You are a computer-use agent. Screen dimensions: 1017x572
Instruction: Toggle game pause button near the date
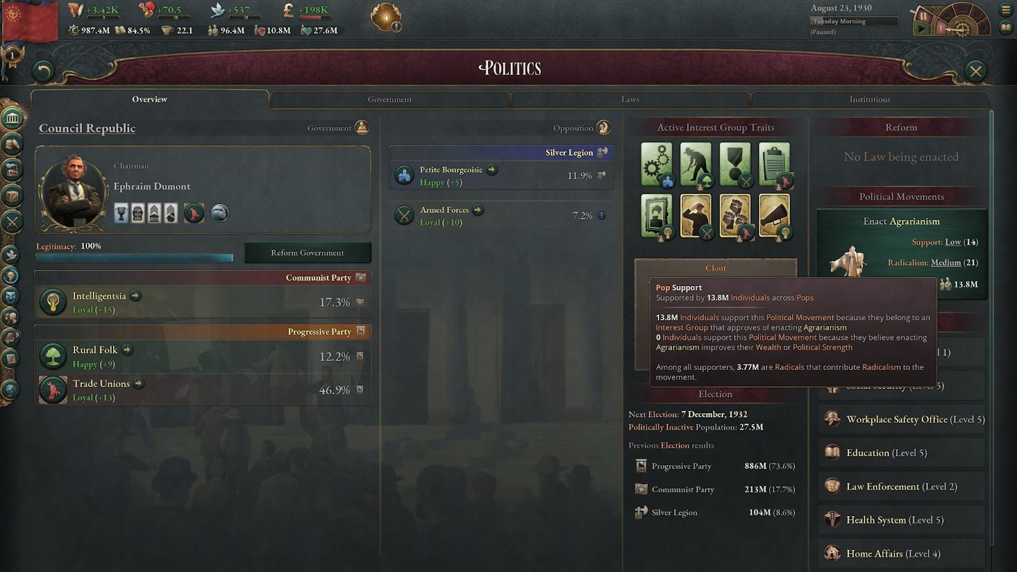point(922,16)
